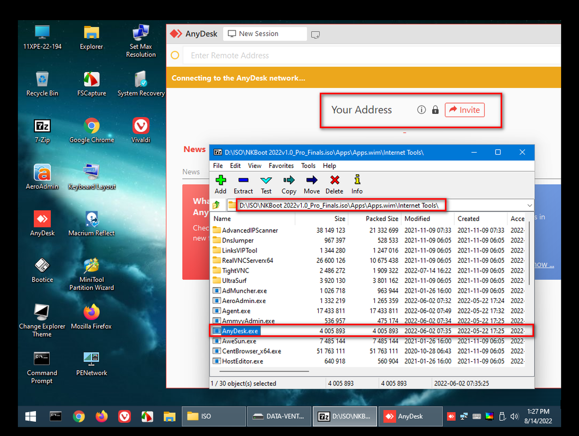The width and height of the screenshot is (579, 436).
Task: Sort file list by Size column
Action: click(x=321, y=219)
